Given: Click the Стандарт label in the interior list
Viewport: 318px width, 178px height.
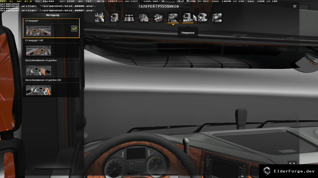Looking at the screenshot, I should click(32, 21).
